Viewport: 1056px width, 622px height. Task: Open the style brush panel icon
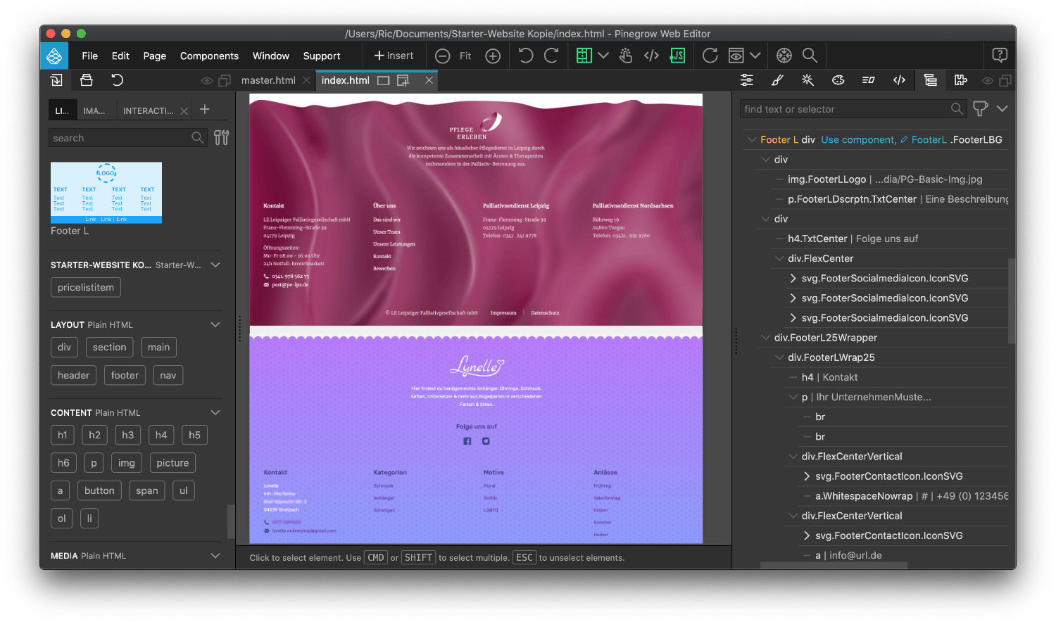777,80
